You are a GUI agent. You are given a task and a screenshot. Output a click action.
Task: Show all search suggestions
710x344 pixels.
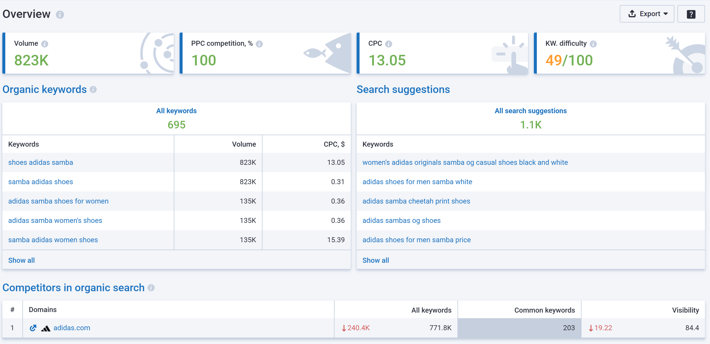375,260
